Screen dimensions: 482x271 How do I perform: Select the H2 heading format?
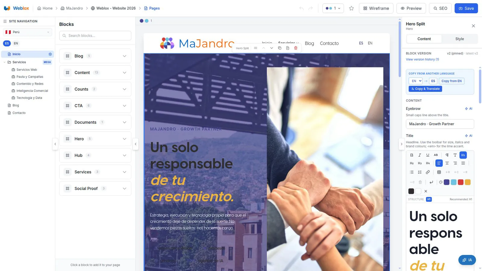tap(412, 163)
